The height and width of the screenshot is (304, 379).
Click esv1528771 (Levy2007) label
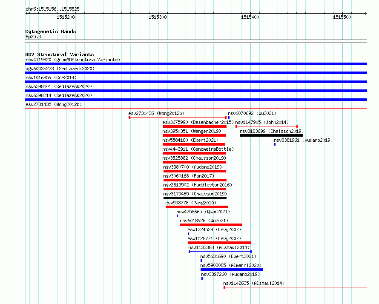point(214,238)
